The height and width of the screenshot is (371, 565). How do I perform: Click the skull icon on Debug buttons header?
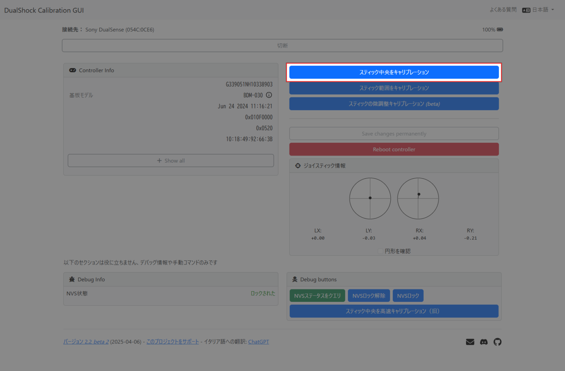295,279
